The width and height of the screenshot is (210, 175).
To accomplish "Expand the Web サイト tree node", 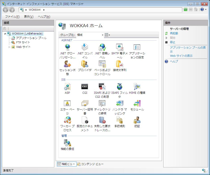I will click(9, 47).
